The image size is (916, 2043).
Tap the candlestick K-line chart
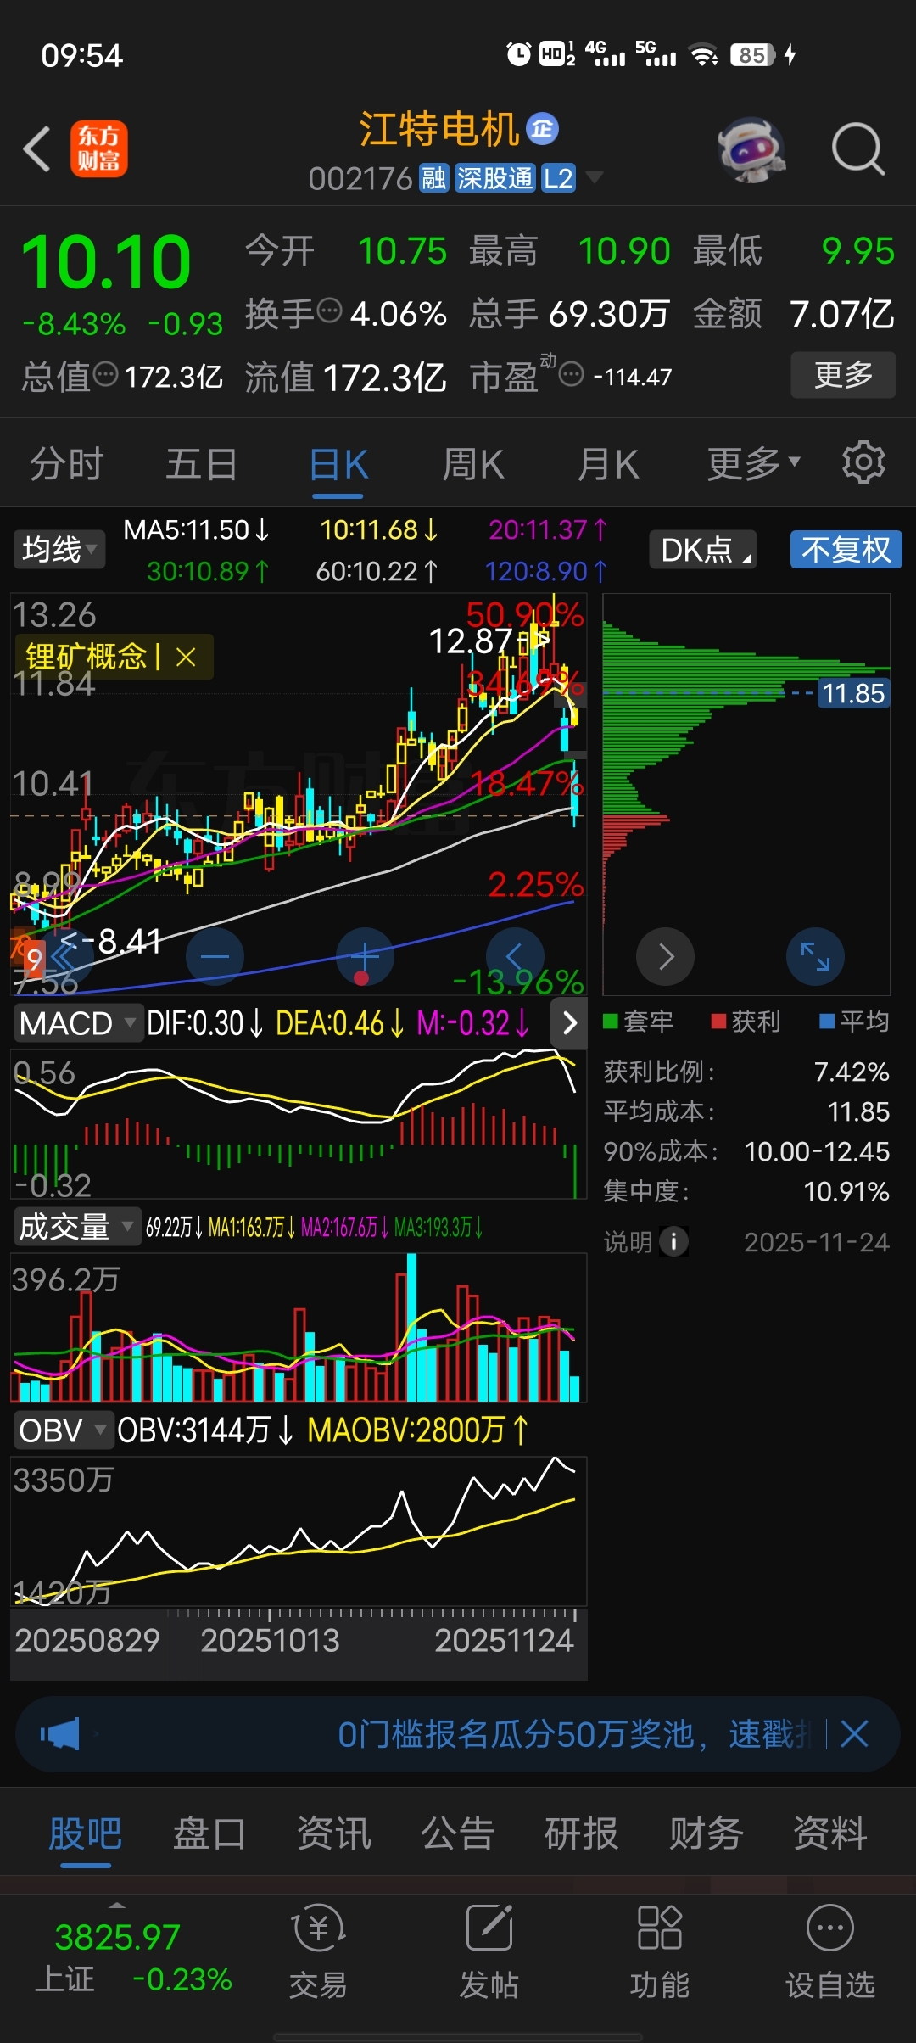(299, 794)
